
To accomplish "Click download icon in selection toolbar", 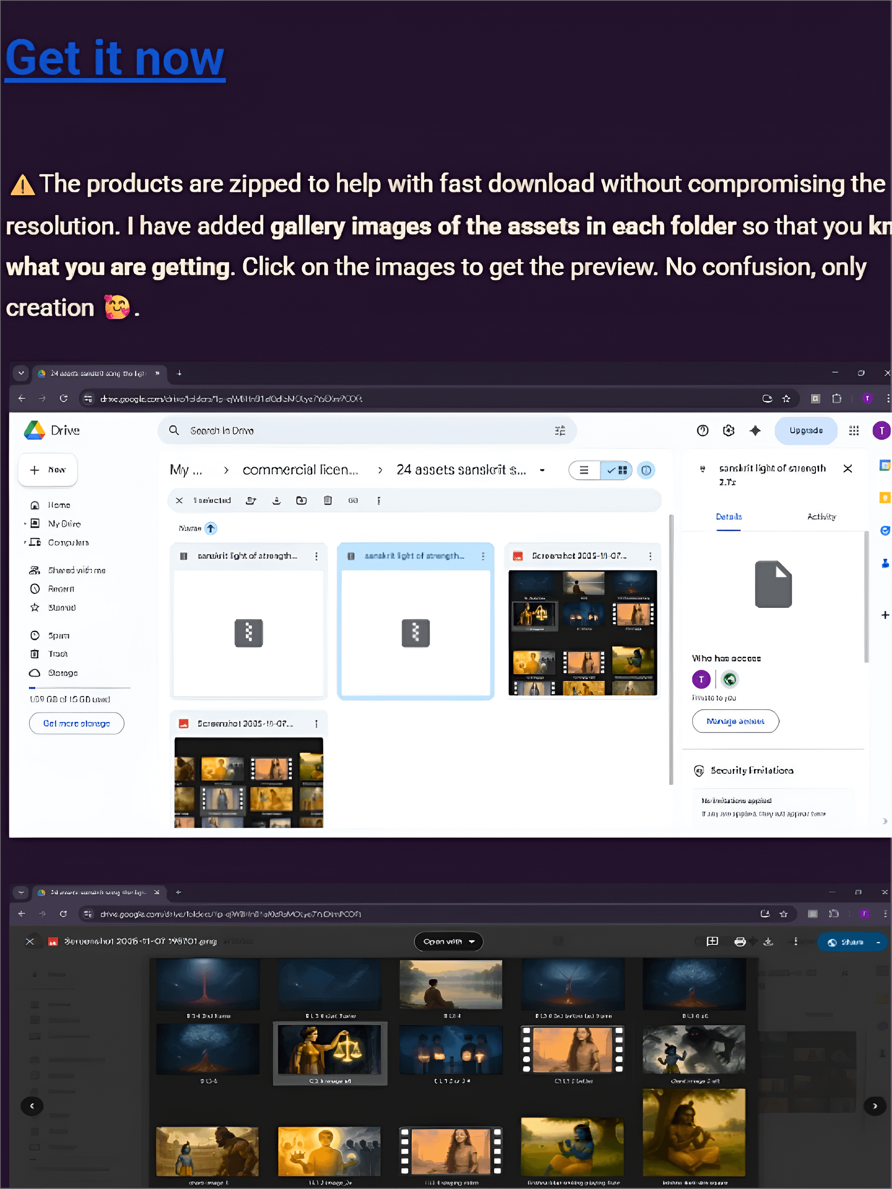I will pyautogui.click(x=276, y=500).
